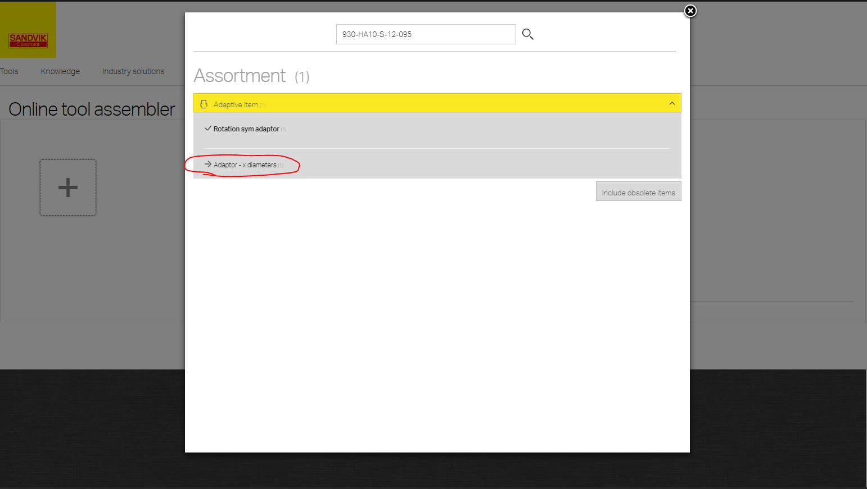The image size is (867, 489).
Task: Click the Adaptive item header label
Action: click(x=236, y=105)
